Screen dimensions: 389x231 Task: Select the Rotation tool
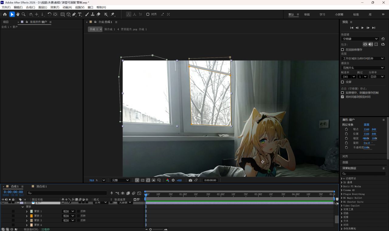pyautogui.click(x=50, y=14)
